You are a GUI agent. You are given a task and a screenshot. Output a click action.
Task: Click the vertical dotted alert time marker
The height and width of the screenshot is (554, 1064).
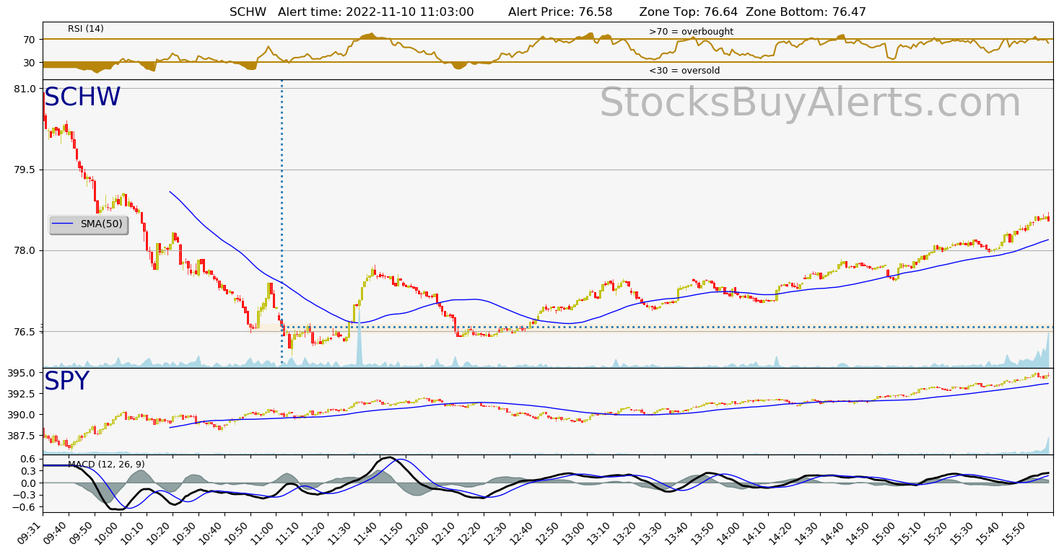282,224
